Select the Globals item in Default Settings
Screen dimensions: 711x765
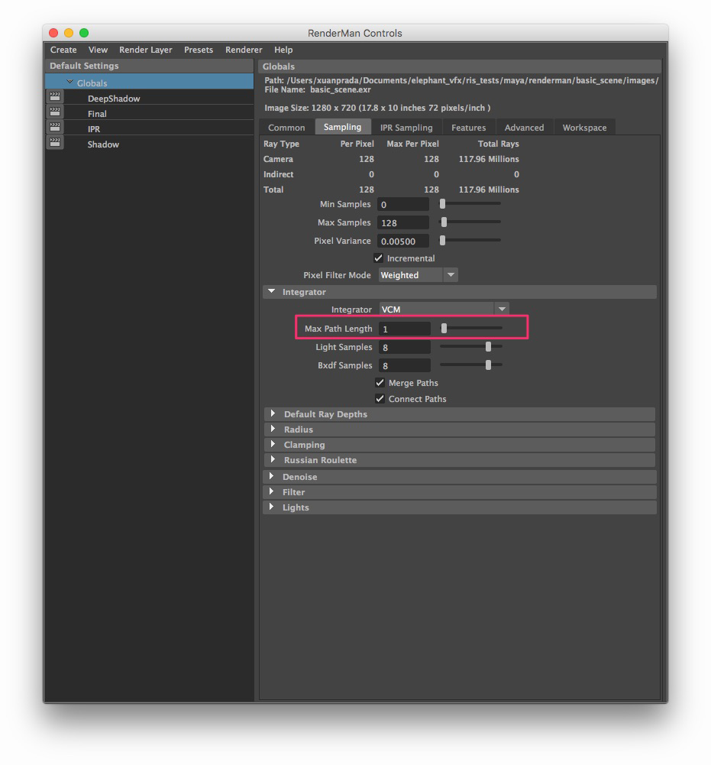click(x=149, y=82)
